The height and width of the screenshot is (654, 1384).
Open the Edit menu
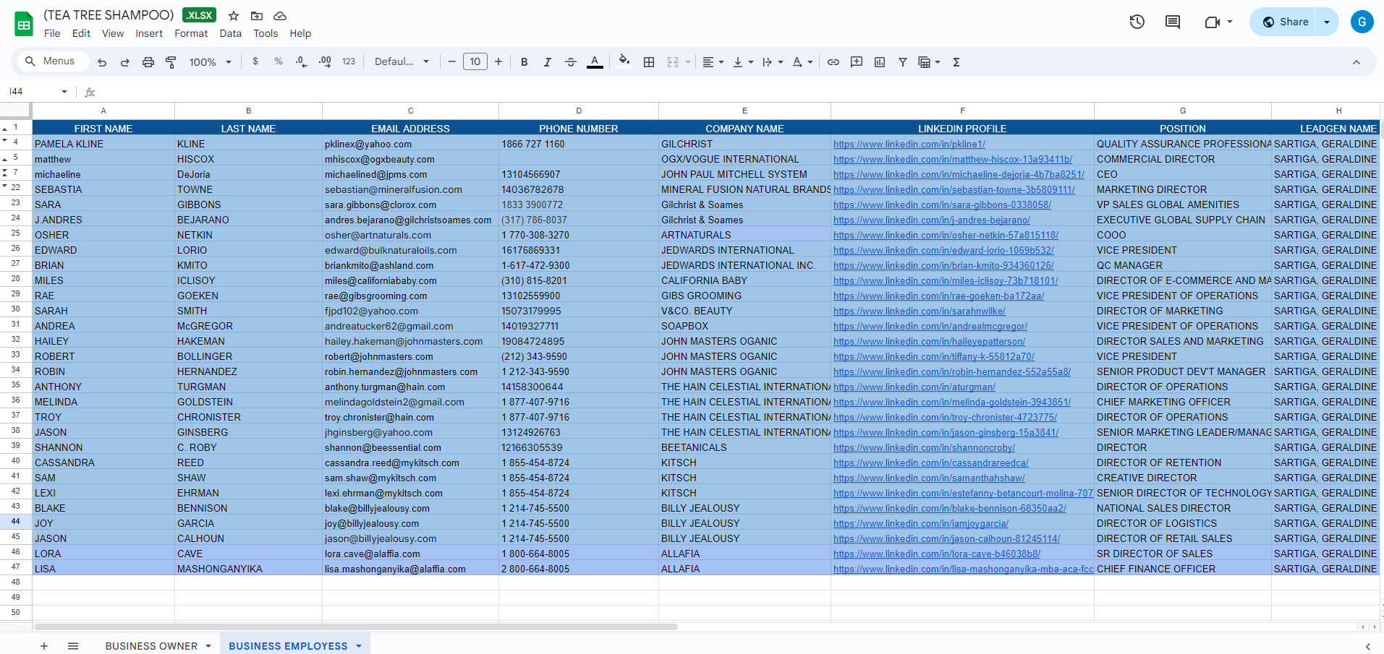(81, 33)
